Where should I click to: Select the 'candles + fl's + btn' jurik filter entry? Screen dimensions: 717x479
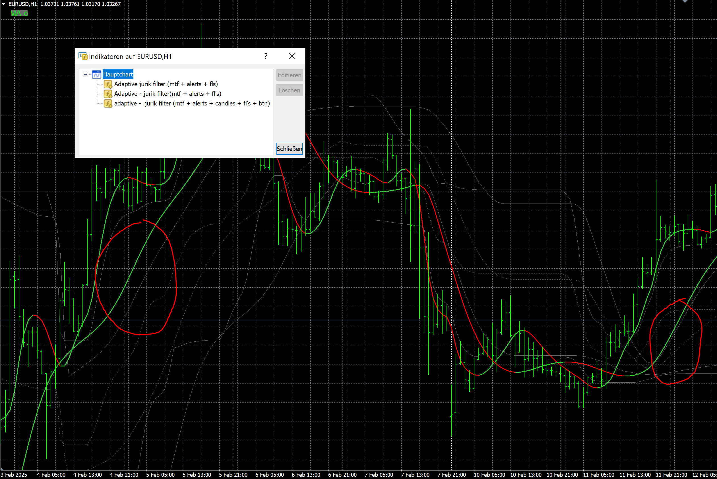pyautogui.click(x=192, y=103)
